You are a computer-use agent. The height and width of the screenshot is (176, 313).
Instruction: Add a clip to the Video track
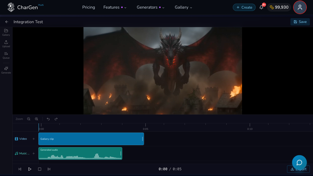(33, 139)
